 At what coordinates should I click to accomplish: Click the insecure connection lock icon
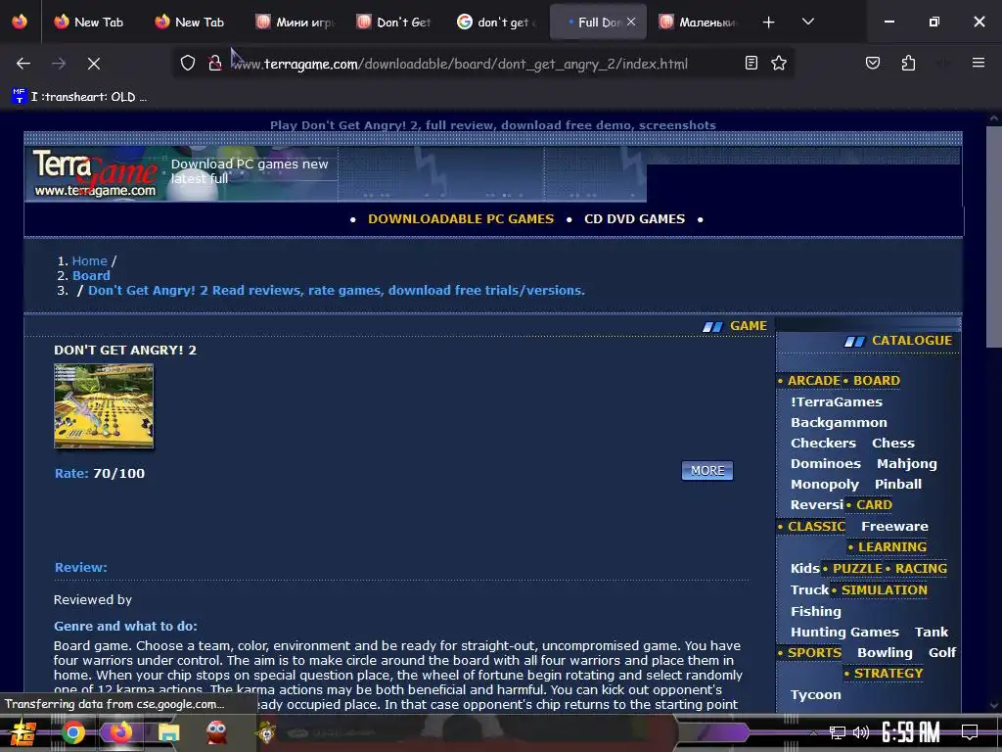pyautogui.click(x=214, y=63)
